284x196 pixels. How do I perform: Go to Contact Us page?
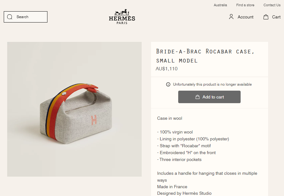click(272, 5)
